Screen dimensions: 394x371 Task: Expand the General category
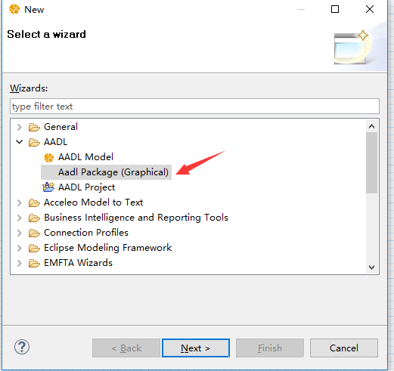pos(20,127)
